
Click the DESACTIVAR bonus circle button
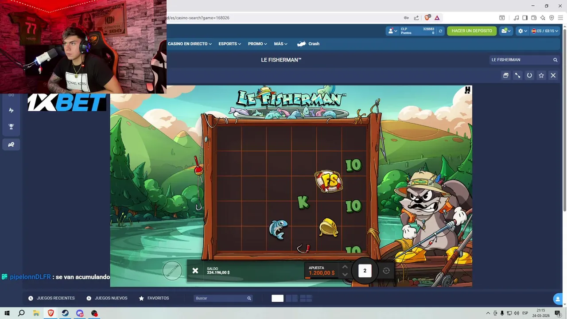[172, 270]
